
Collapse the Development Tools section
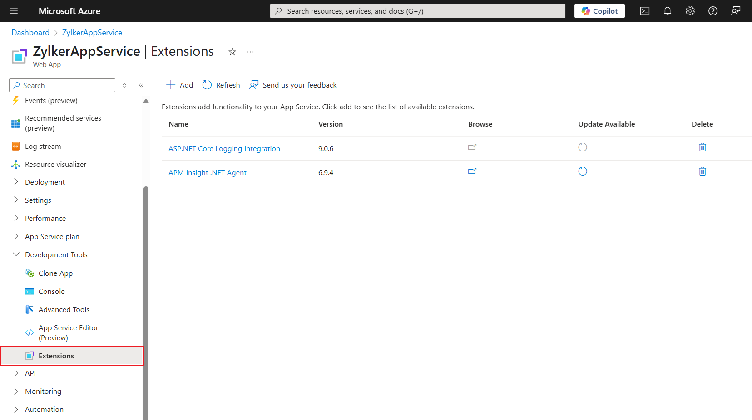16,254
